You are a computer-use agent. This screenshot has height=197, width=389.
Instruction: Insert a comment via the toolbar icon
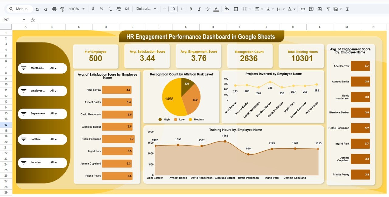tap(311, 9)
